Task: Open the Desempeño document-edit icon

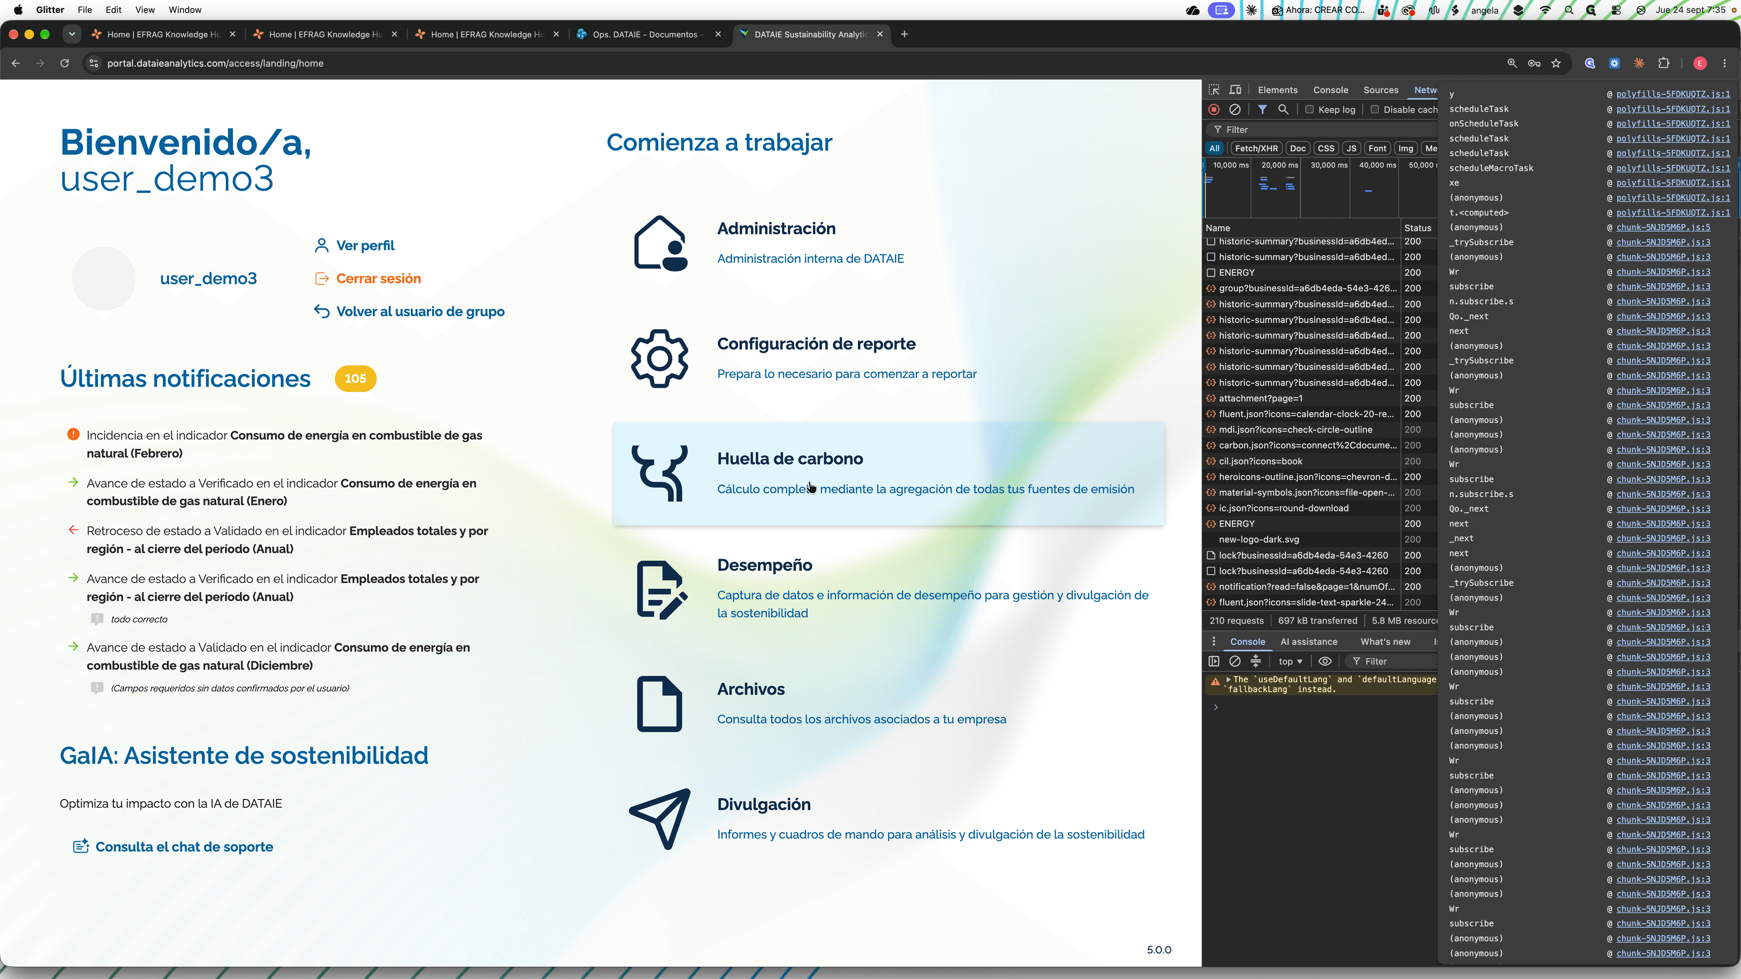Action: pos(661,590)
